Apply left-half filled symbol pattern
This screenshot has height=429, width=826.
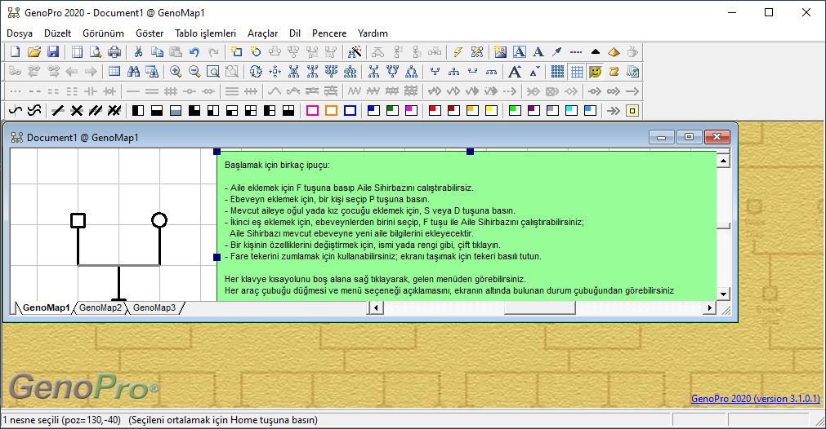(138, 110)
